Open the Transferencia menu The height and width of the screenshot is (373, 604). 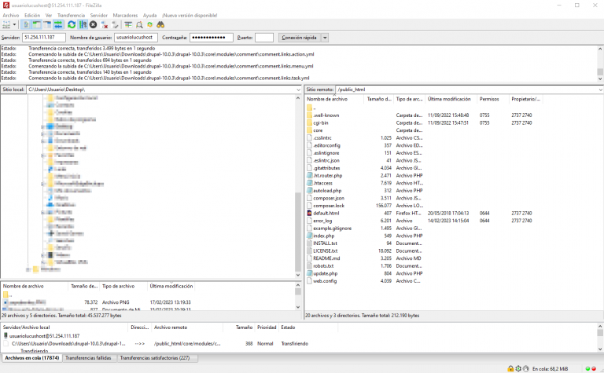pos(72,15)
